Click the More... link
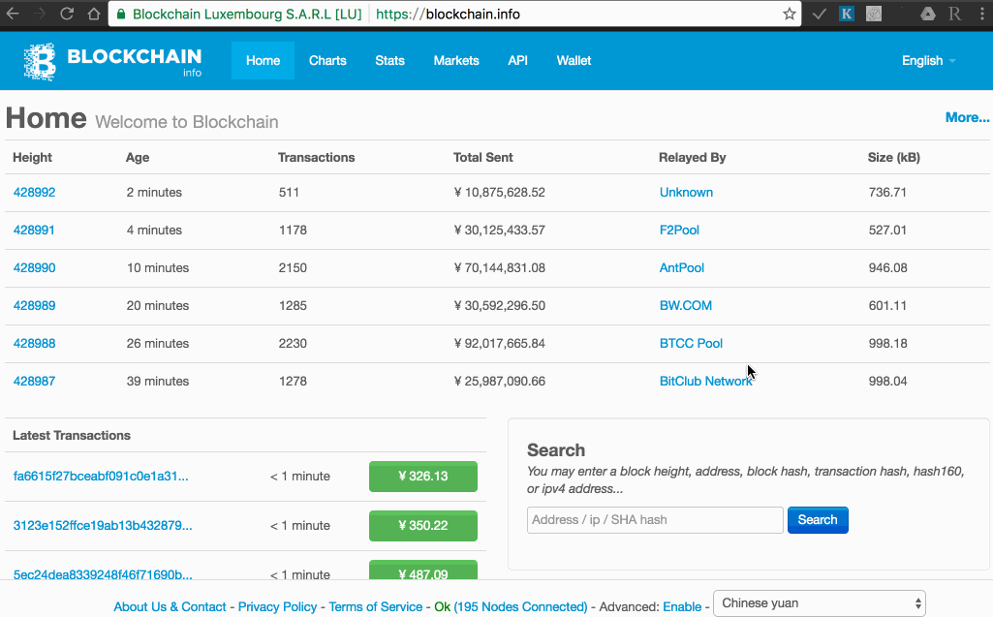The height and width of the screenshot is (617, 993). click(967, 117)
